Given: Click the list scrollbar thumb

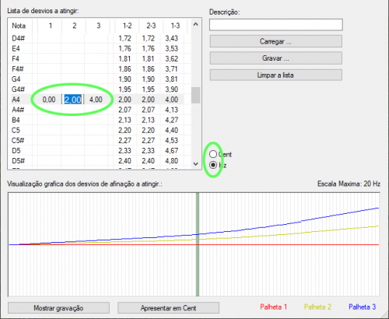Looking at the screenshot, I should point(196,95).
